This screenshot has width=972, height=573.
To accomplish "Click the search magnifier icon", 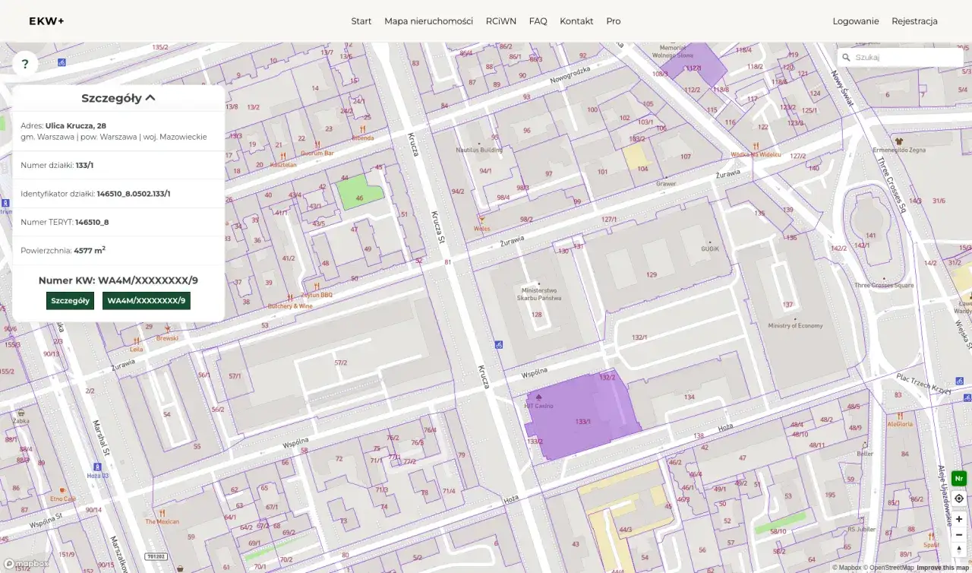I will 846,57.
